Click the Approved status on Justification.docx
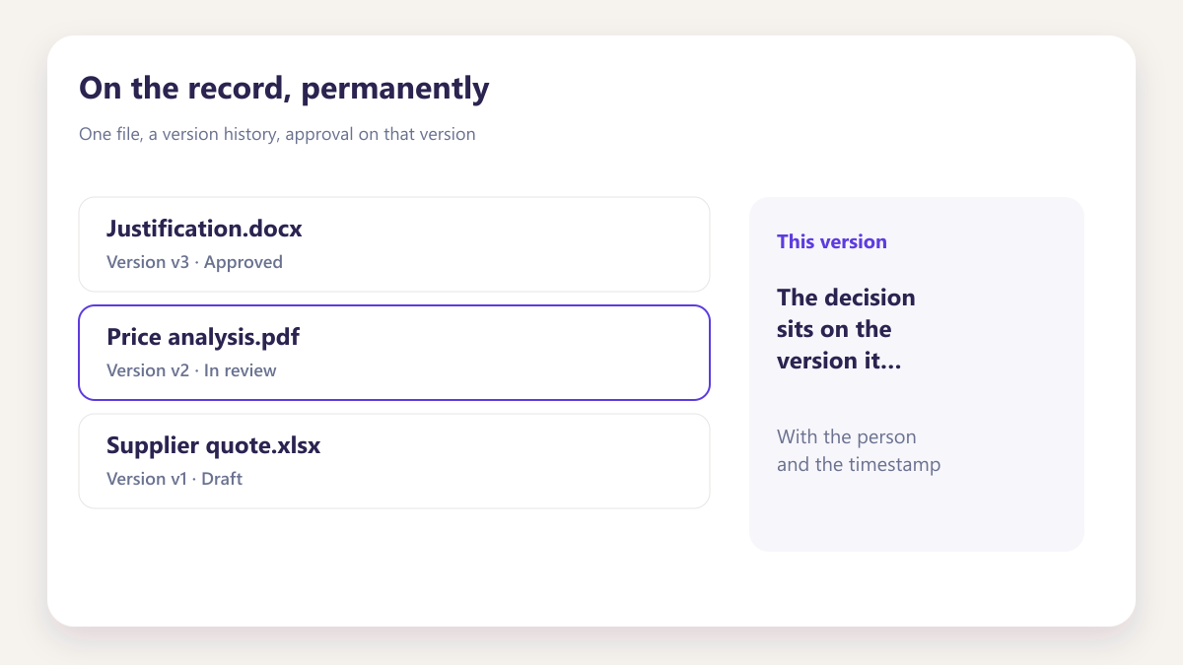 (x=244, y=262)
